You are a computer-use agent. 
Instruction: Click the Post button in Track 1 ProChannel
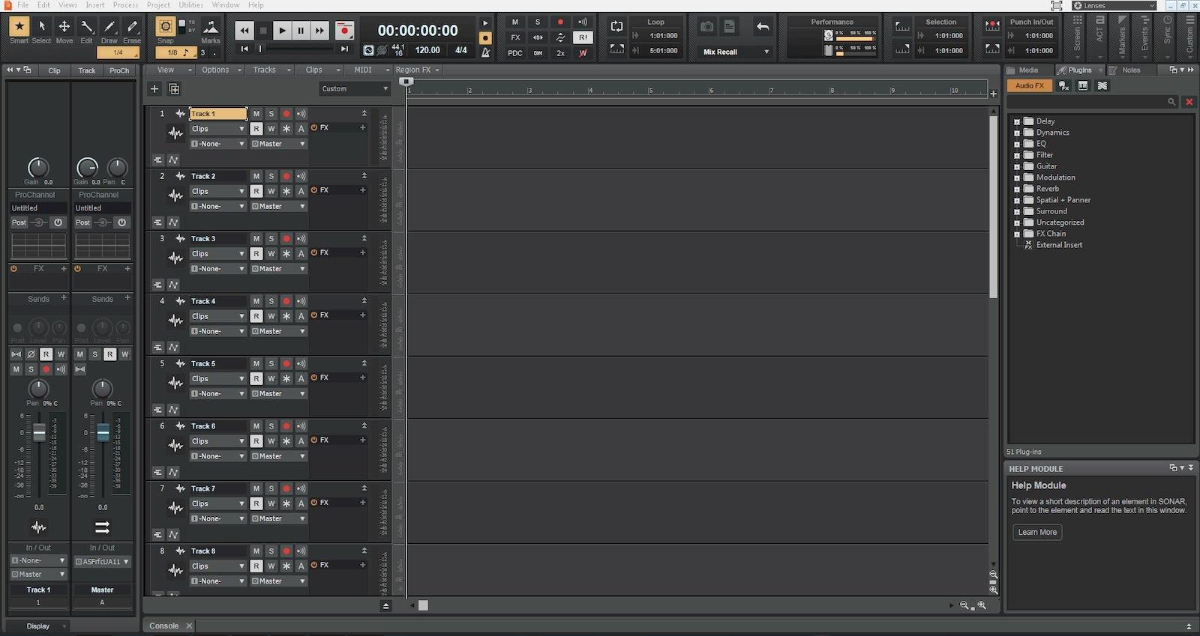(19, 222)
